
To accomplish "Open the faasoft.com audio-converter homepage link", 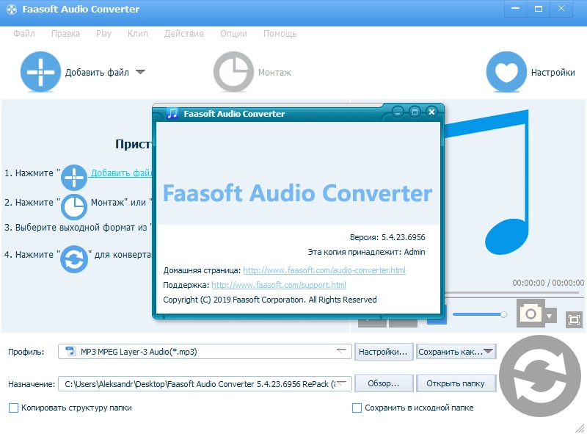I will 324,270.
